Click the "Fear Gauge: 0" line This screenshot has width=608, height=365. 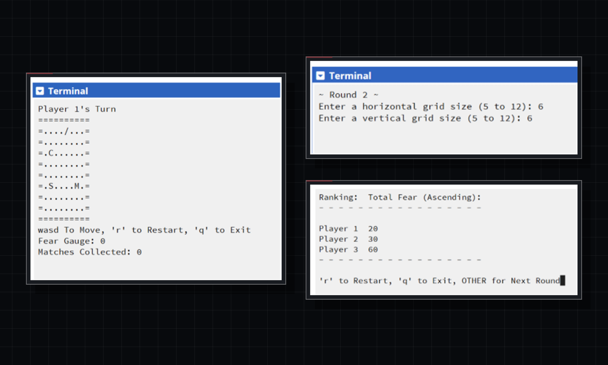(x=72, y=241)
